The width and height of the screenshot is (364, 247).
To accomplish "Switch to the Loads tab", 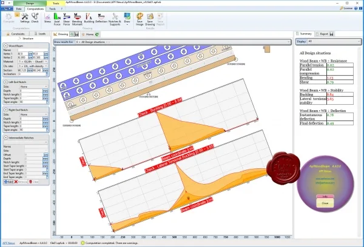I will [40, 34].
